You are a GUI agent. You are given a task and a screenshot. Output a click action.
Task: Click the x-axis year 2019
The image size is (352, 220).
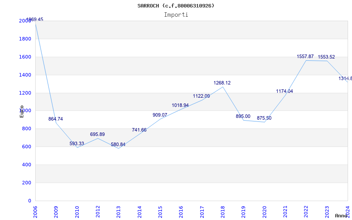pos(243,212)
